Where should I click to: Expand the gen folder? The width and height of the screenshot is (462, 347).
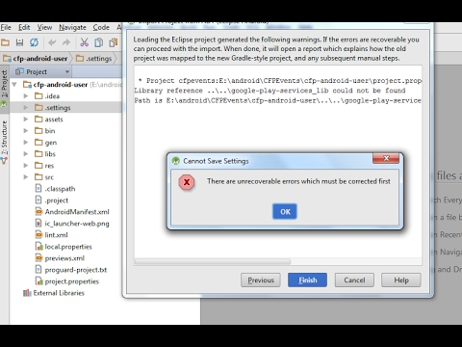point(26,143)
